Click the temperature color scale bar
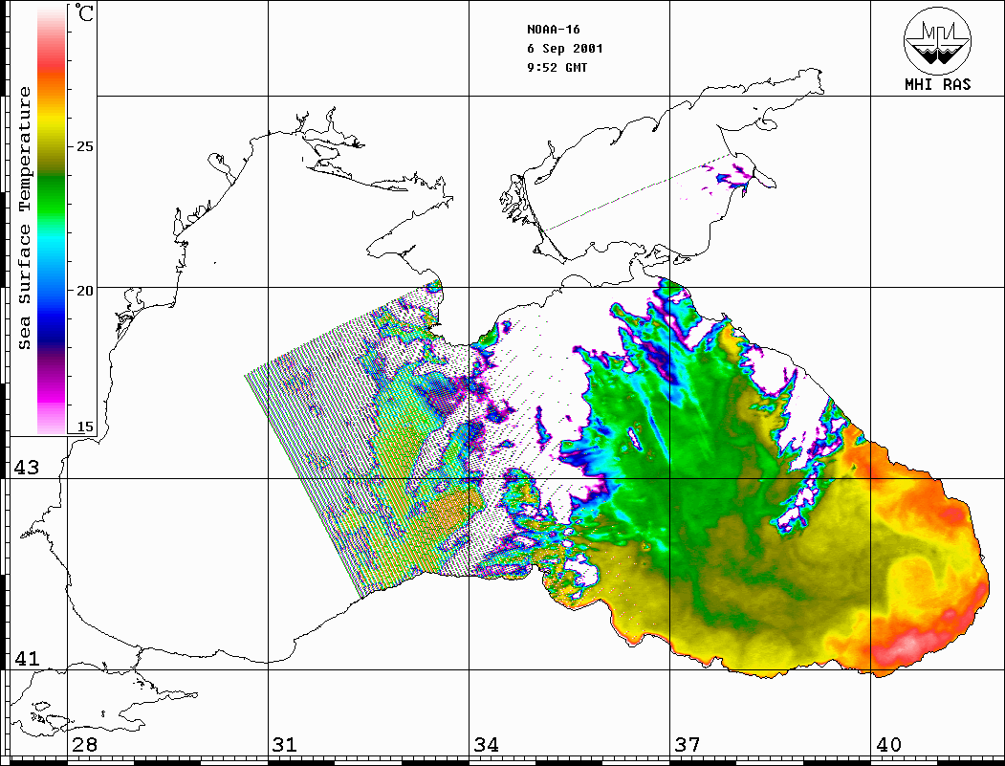Image resolution: width=1005 pixels, height=766 pixels. (x=52, y=219)
